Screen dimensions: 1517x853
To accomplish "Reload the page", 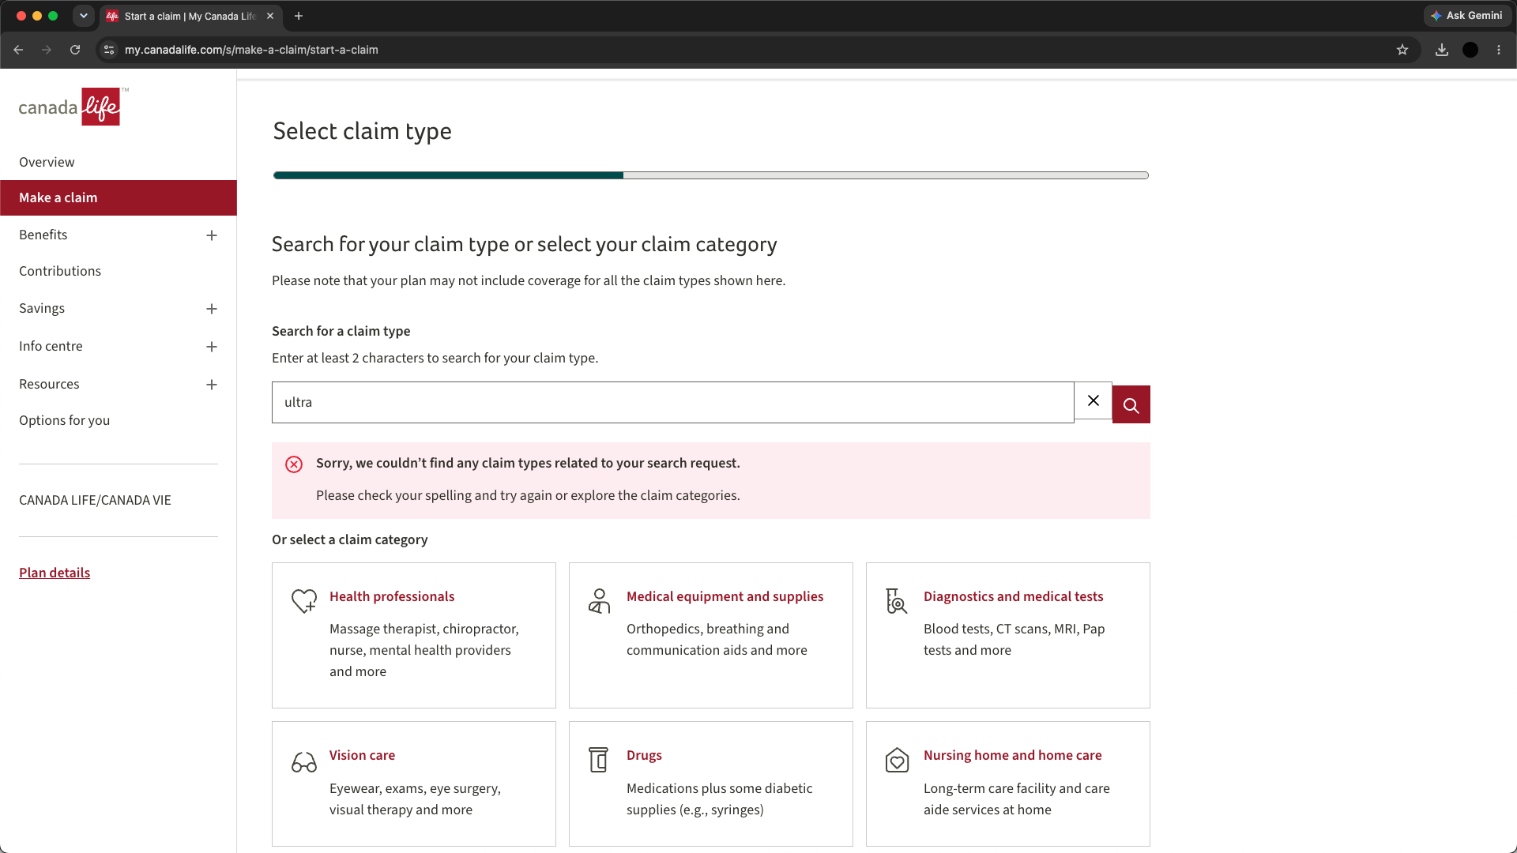I will coord(75,50).
